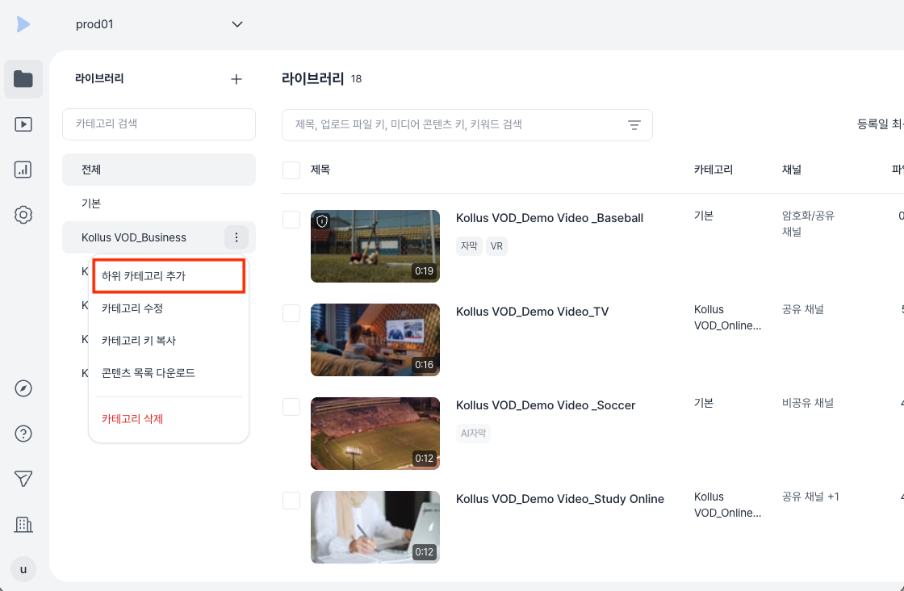Screen dimensions: 904x591
Task: Check the Kollus VOD_Demo Video_TV row
Action: click(291, 313)
